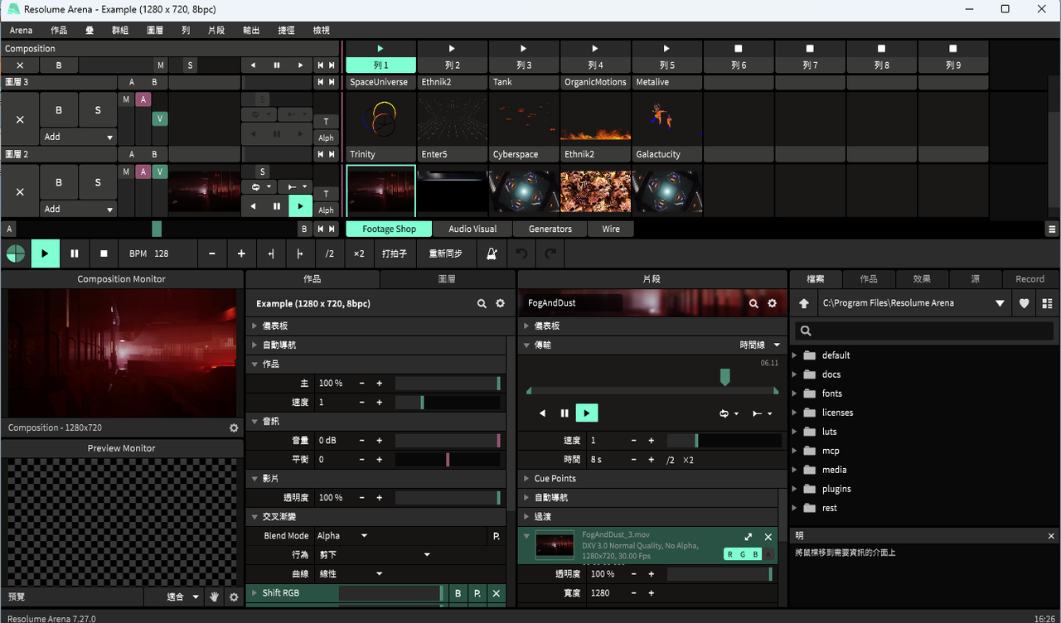
Task: Open the Add blend dropdown on 圖層 3
Action: (79, 137)
